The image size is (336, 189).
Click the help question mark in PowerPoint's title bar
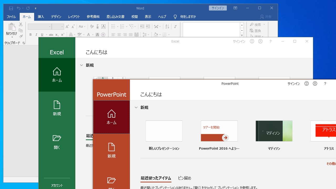click(325, 83)
